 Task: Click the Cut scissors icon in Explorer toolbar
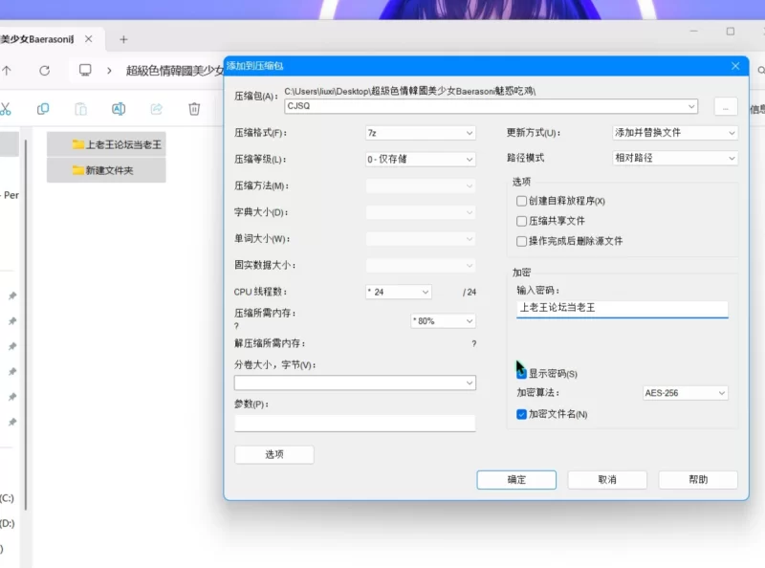(x=5, y=109)
